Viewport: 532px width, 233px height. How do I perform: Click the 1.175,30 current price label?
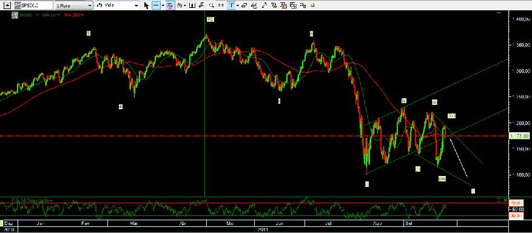[520, 136]
